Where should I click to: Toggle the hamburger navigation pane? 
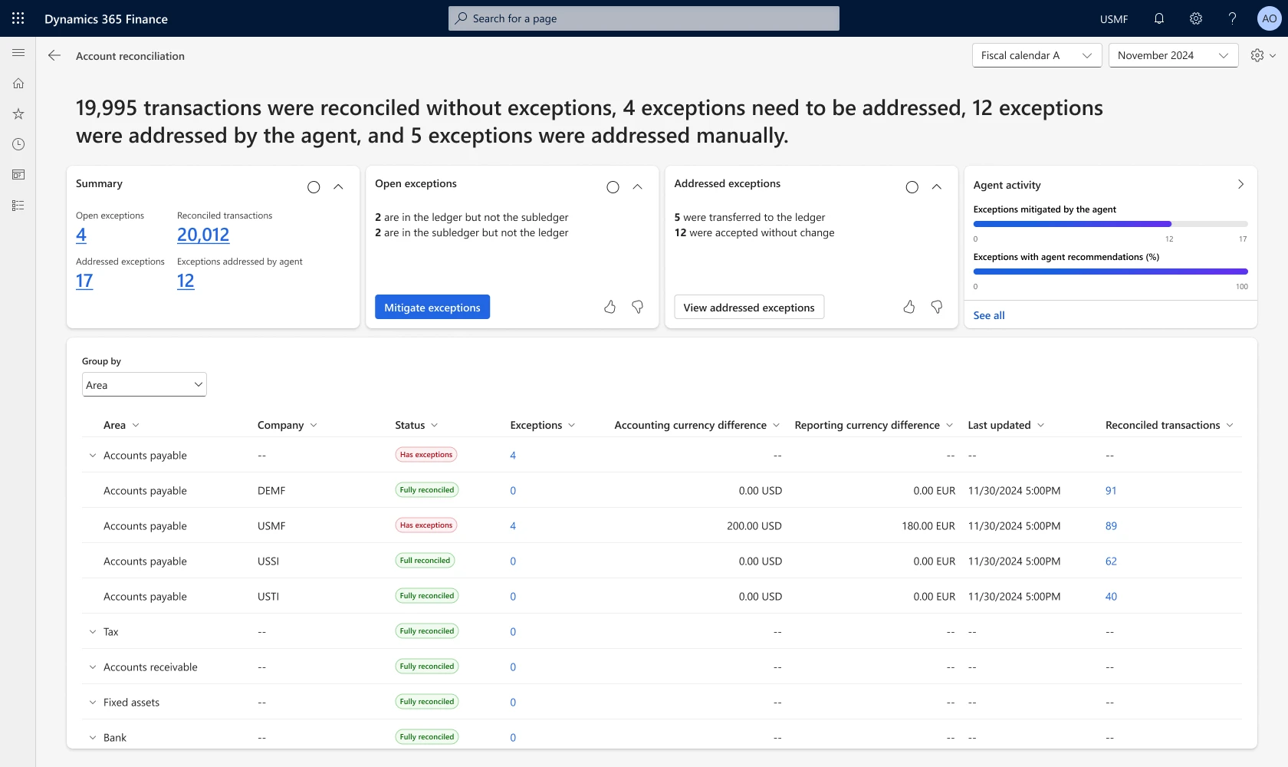(x=18, y=53)
